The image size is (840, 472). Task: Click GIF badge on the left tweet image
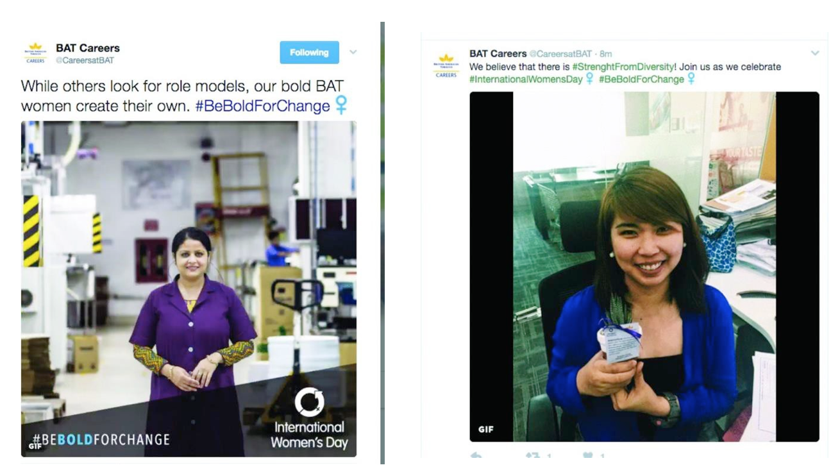point(36,446)
